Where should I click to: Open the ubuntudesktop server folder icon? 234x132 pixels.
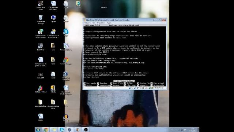pyautogui.click(x=53, y=104)
